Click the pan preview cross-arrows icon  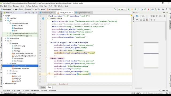[x=151, y=20]
